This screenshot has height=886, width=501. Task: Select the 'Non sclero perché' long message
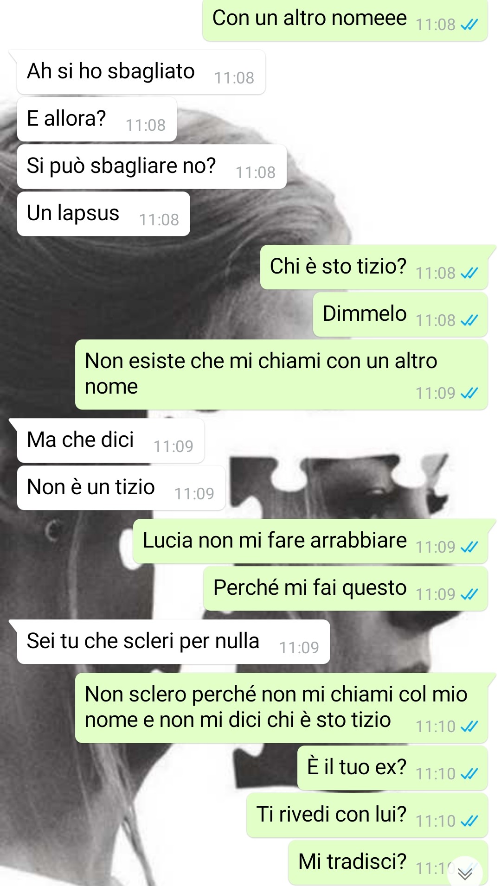click(281, 708)
